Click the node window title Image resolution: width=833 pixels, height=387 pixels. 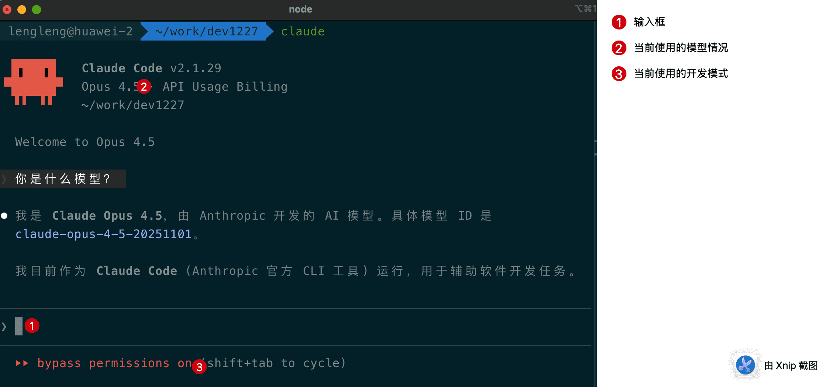click(x=300, y=9)
